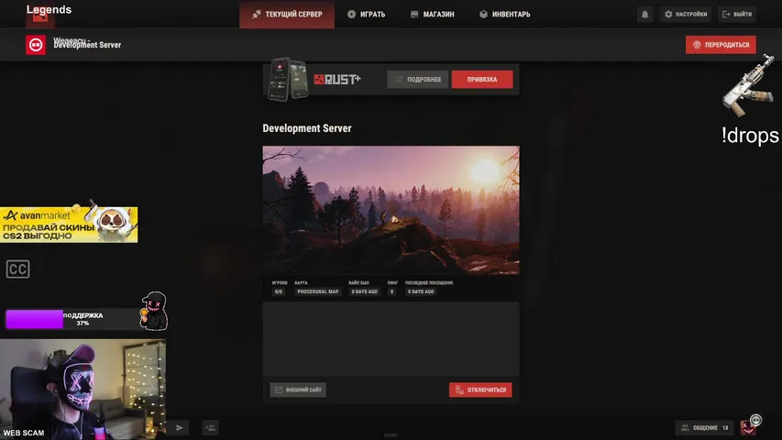Click the ОБЩЕНИЕ people icon
This screenshot has width=782, height=440.
[x=685, y=427]
